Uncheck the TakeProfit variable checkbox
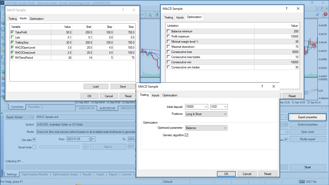The width and height of the screenshot is (329, 185). click(12, 32)
